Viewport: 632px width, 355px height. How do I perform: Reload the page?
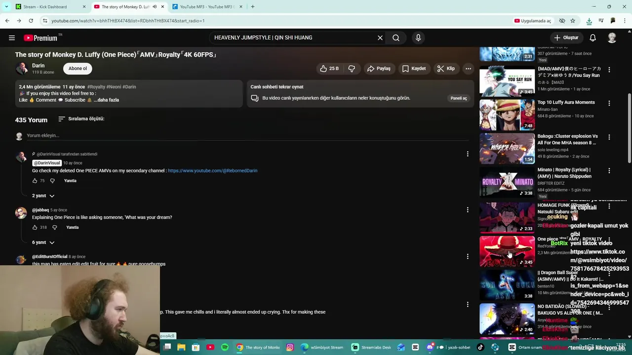(31, 21)
